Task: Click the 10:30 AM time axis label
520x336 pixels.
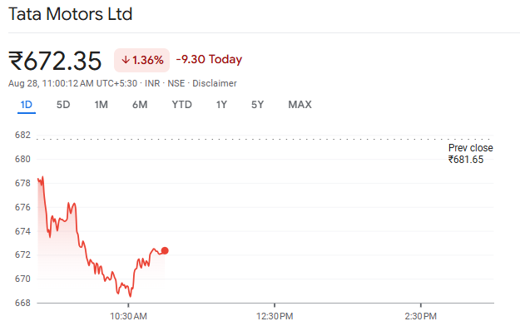Action: (129, 317)
